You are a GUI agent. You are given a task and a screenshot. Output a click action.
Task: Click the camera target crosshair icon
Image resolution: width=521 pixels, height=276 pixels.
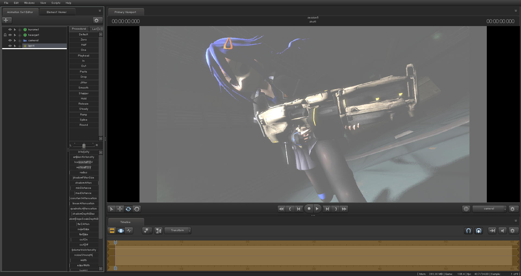[466, 209]
